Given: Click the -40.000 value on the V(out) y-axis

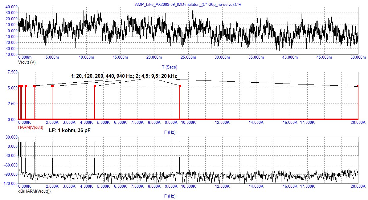Looking at the screenshot, I should point(10,54).
